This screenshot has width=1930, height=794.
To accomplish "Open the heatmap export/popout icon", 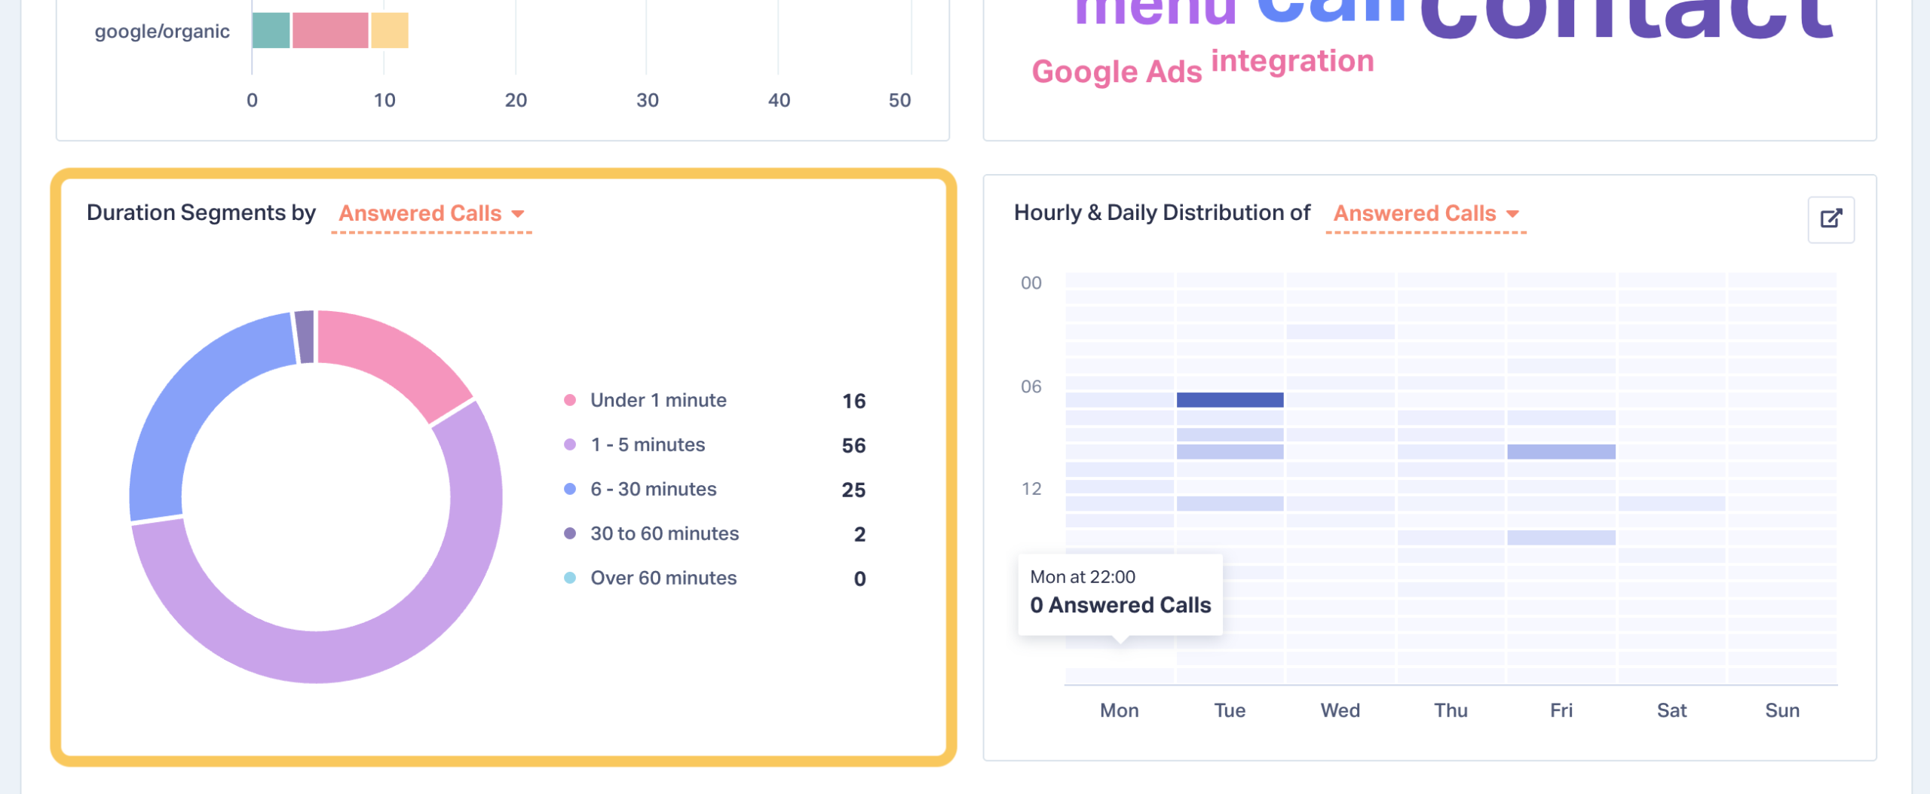I will (1830, 219).
